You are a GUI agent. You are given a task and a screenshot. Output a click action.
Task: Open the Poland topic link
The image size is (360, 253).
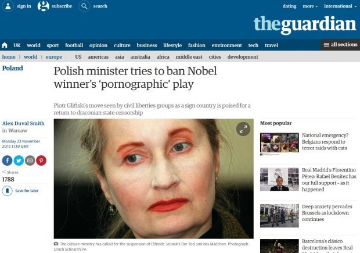click(x=12, y=68)
